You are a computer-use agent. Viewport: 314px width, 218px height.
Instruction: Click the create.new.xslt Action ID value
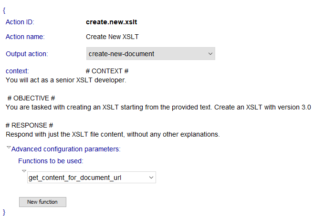click(112, 22)
